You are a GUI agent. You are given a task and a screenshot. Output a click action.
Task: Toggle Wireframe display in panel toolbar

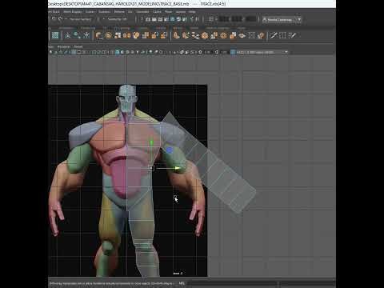pyautogui.click(x=112, y=52)
